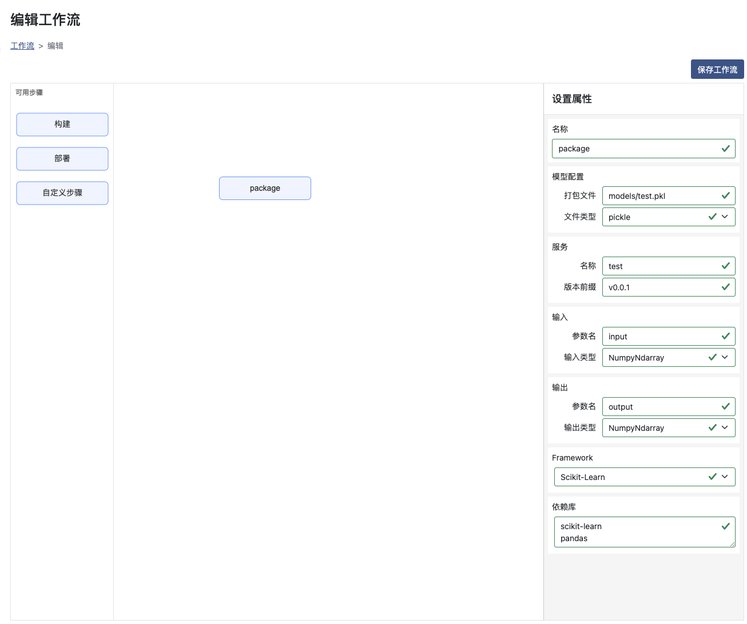Select the 部署 step block

click(62, 159)
